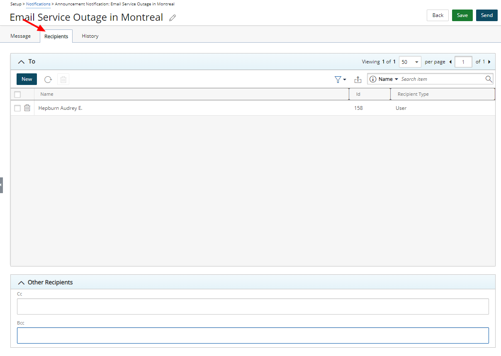Sort by the Recipient Type column header
Image resolution: width=501 pixels, height=356 pixels.
443,94
